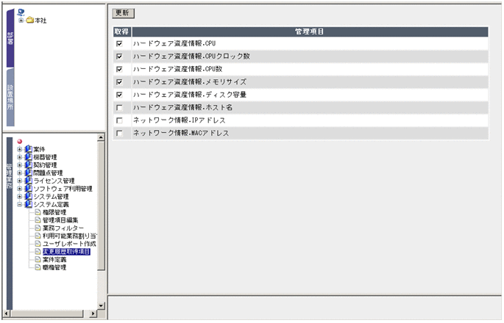The image size is (504, 323).
Task: Click the tree panel scroll-left arrow
Action: 7,313
